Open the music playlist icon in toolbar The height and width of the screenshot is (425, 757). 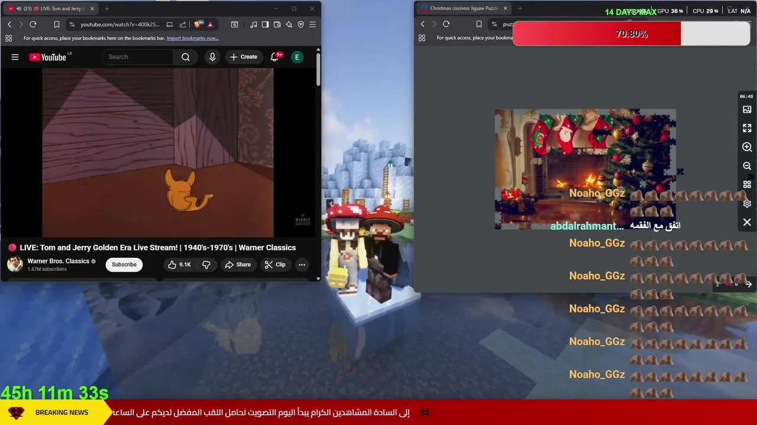coord(254,24)
